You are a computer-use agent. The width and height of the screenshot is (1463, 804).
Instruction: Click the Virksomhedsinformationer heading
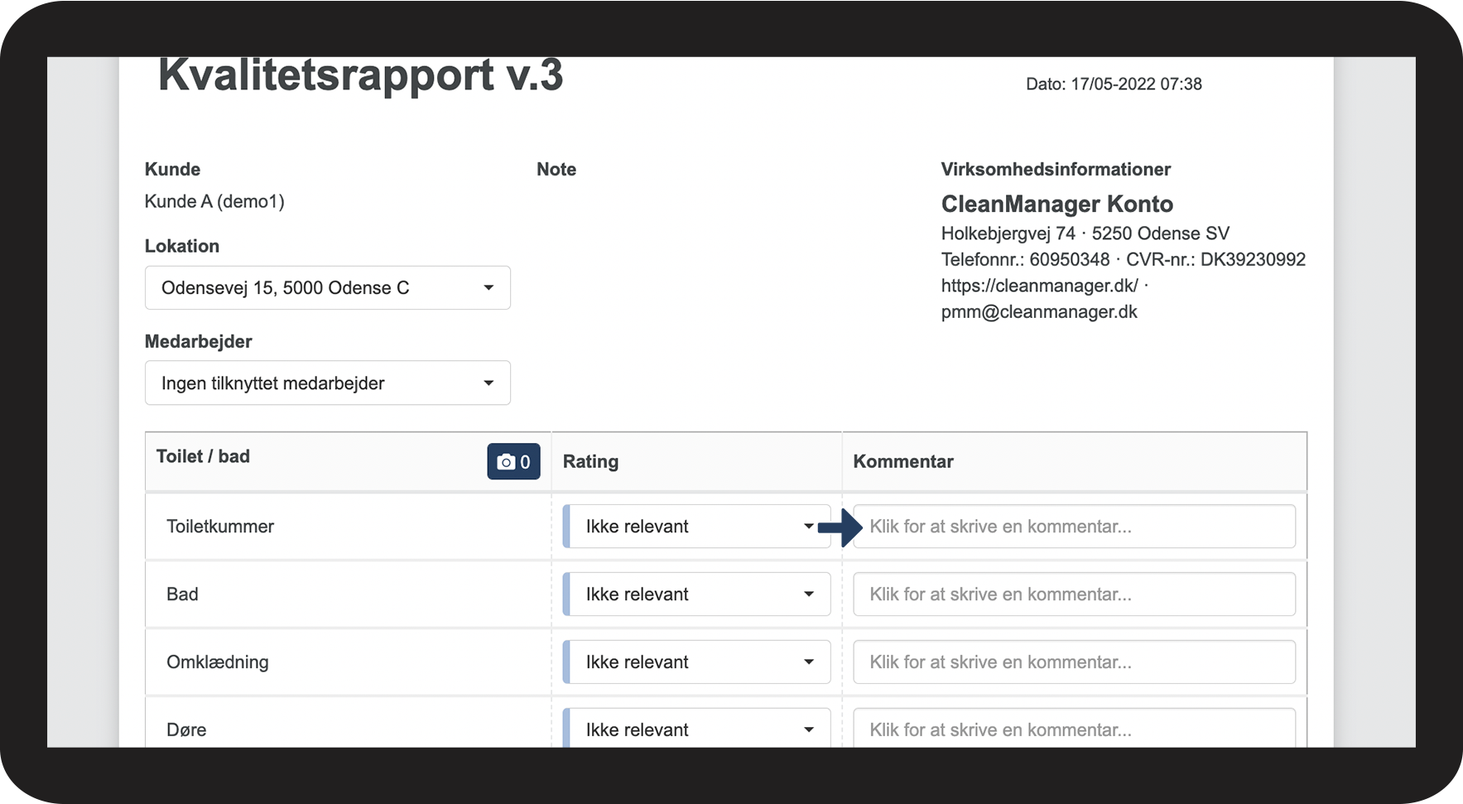pos(1056,170)
